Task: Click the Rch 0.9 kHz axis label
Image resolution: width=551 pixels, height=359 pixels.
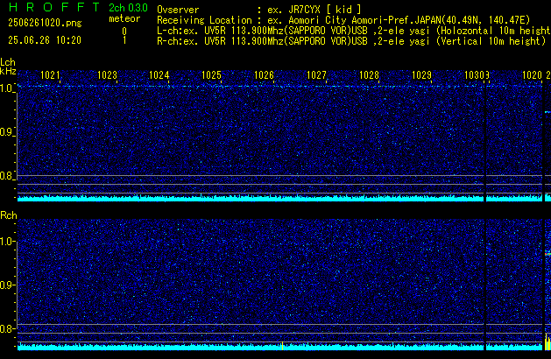Action: (6, 285)
